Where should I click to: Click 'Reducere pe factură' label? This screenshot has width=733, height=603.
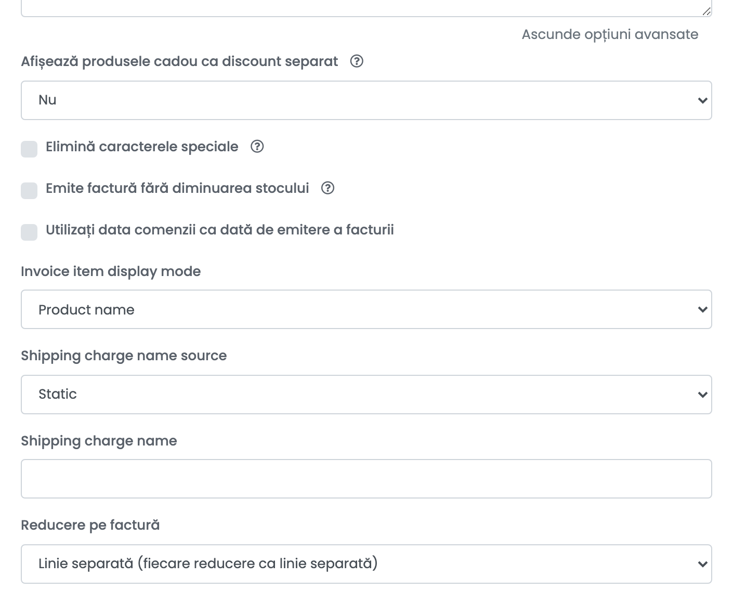point(90,525)
